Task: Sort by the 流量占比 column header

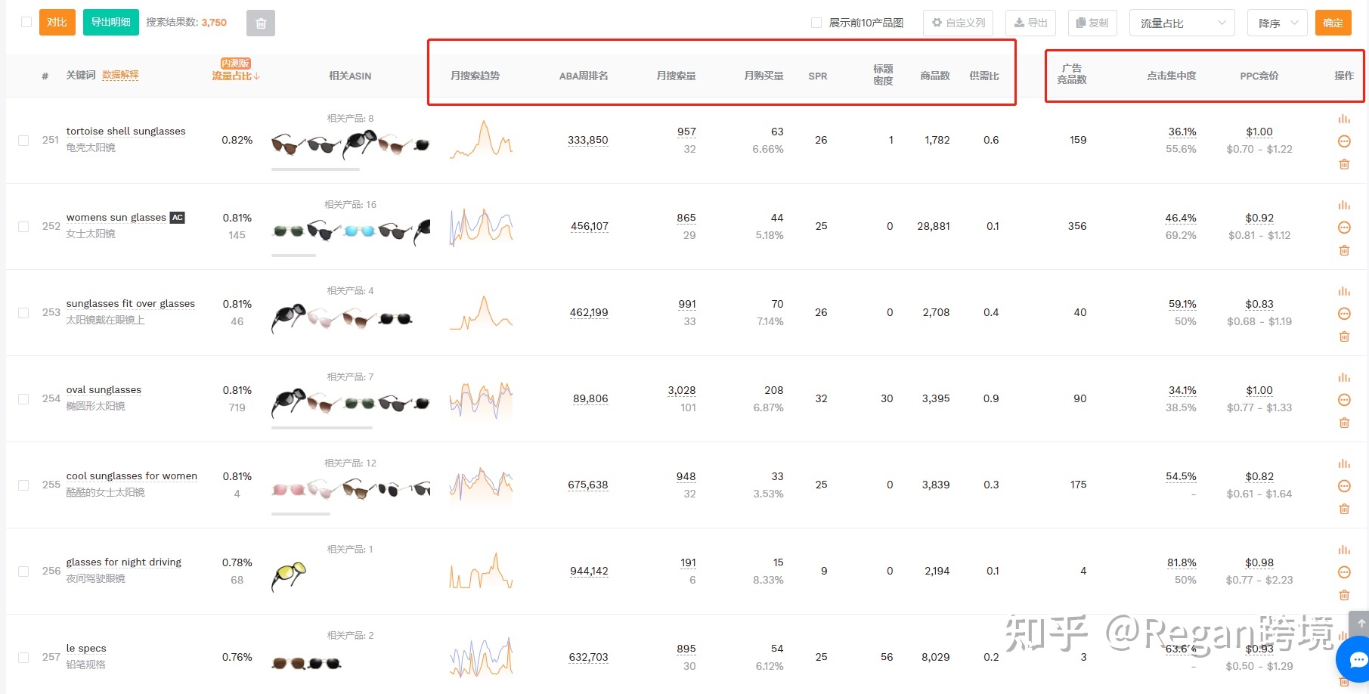Action: (235, 76)
